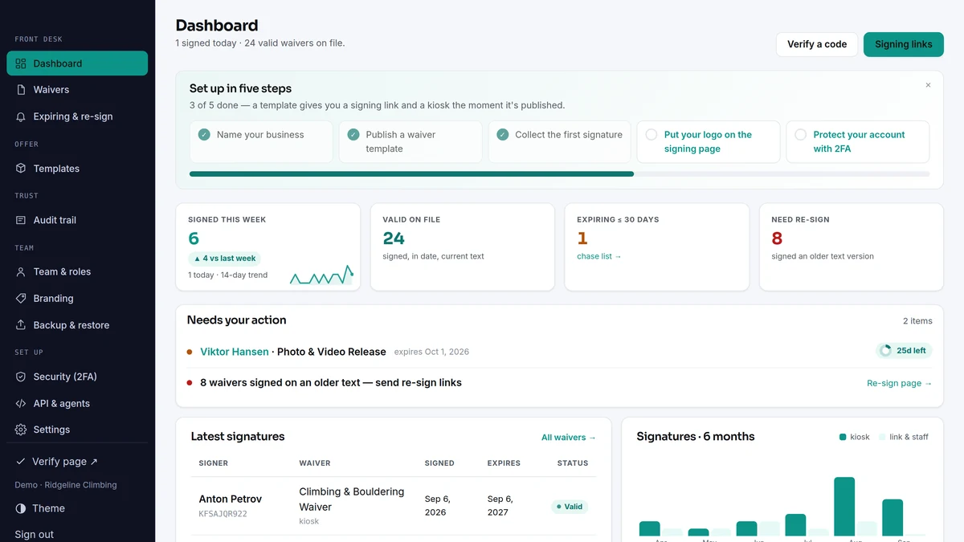Click the 8 waivers signed on older text row
The width and height of the screenshot is (964, 542).
coord(559,383)
